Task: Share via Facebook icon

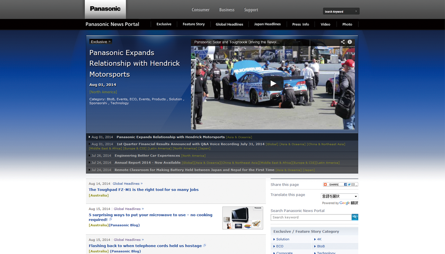Action: 345,185
